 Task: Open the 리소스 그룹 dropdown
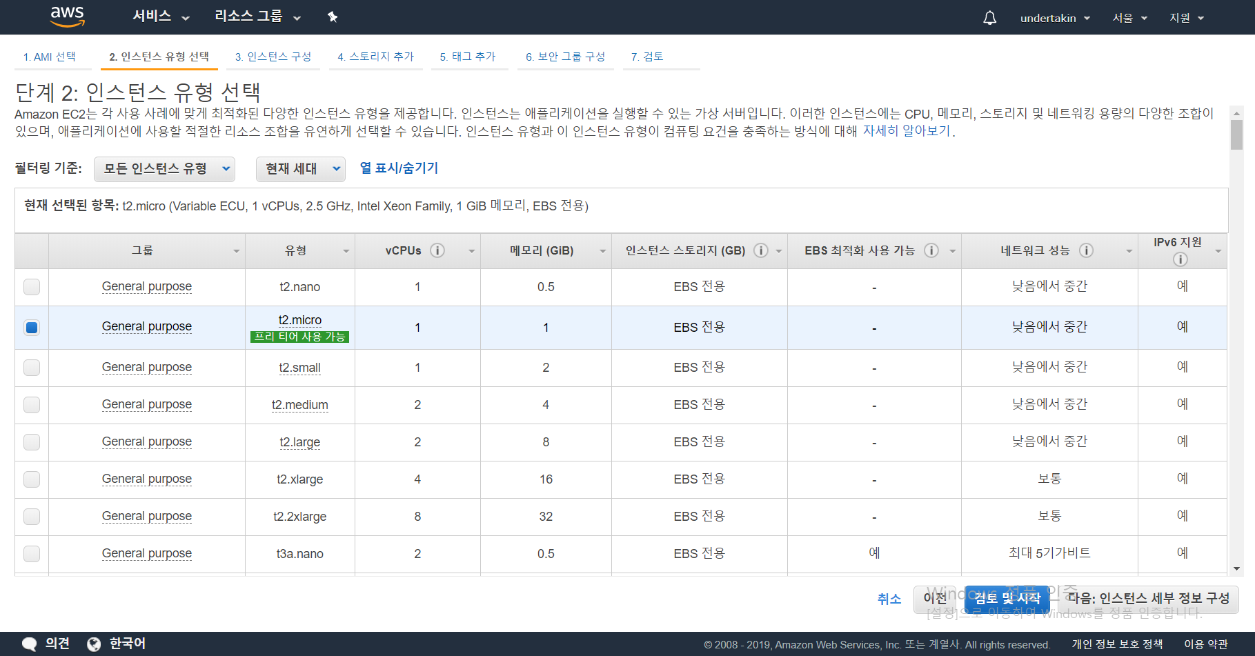click(257, 17)
